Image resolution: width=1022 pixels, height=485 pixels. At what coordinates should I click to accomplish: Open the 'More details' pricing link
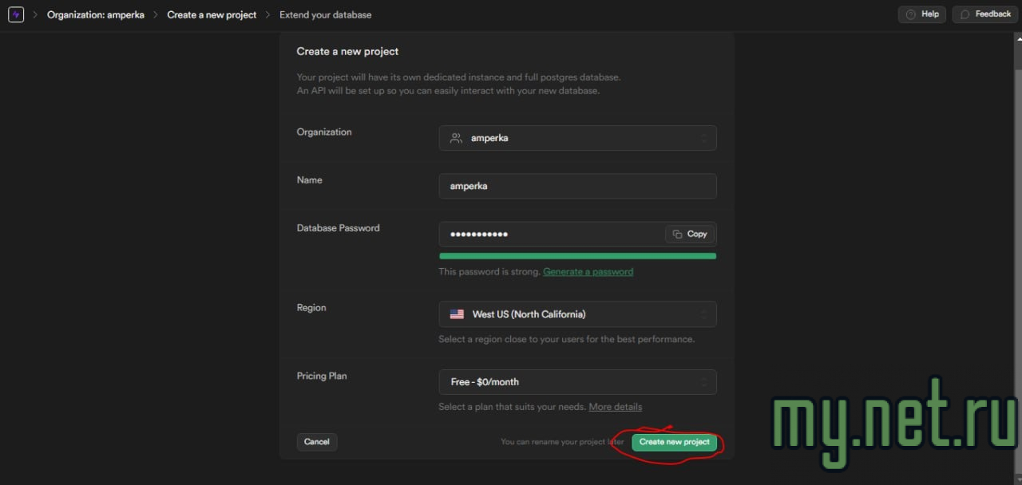point(615,407)
